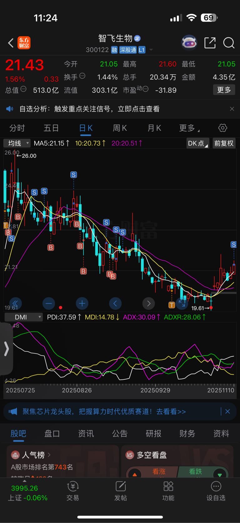Tap the 融 margin trading badge
Screen dimensions: 240x523
point(114,50)
